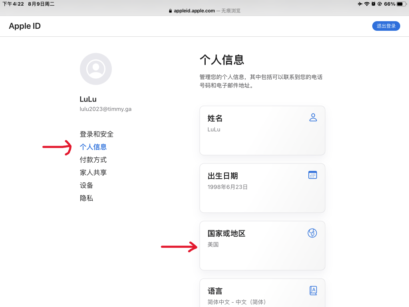Click the 管理您的个人信息 description text
This screenshot has height=307, width=409.
click(261, 81)
